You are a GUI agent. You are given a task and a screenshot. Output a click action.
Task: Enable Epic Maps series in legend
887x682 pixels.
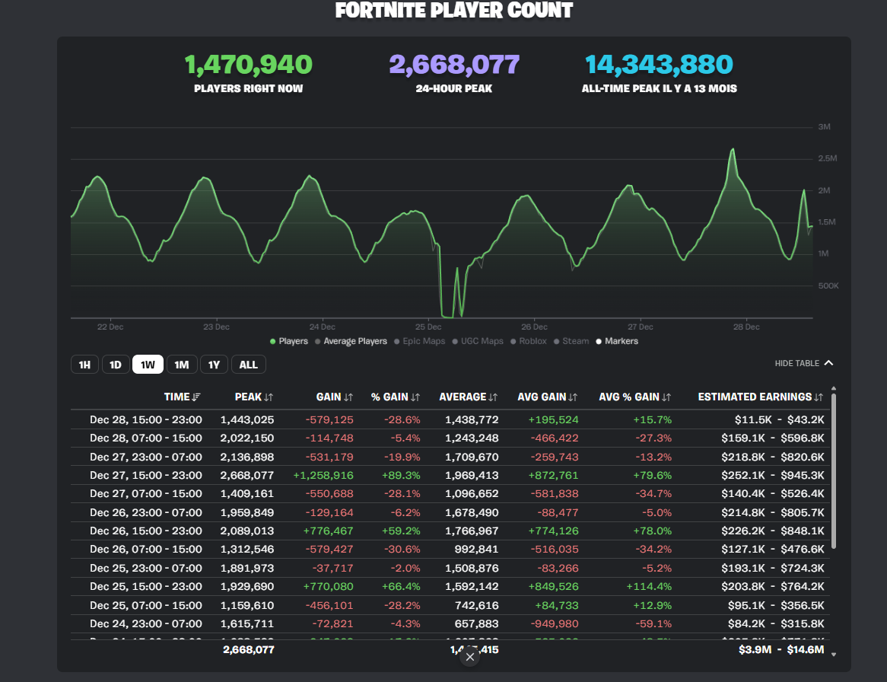coord(420,341)
